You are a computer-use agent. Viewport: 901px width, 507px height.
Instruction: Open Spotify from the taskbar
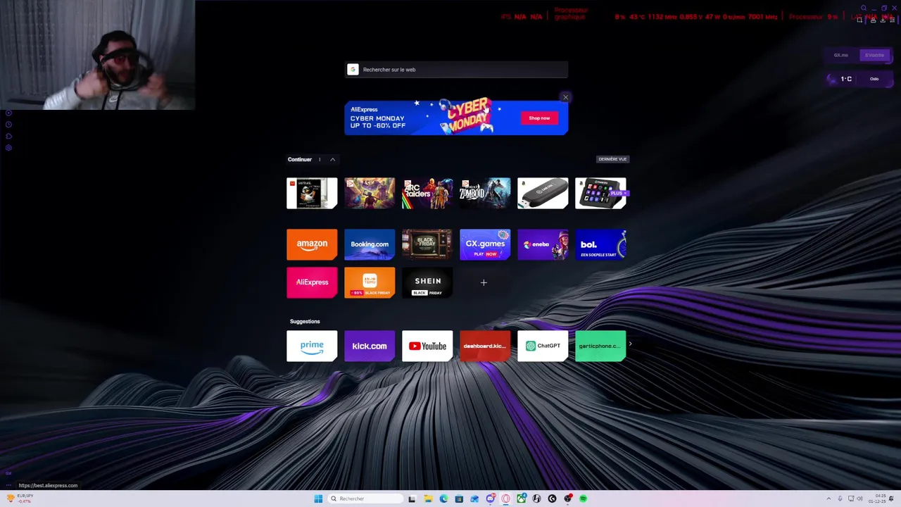(583, 499)
